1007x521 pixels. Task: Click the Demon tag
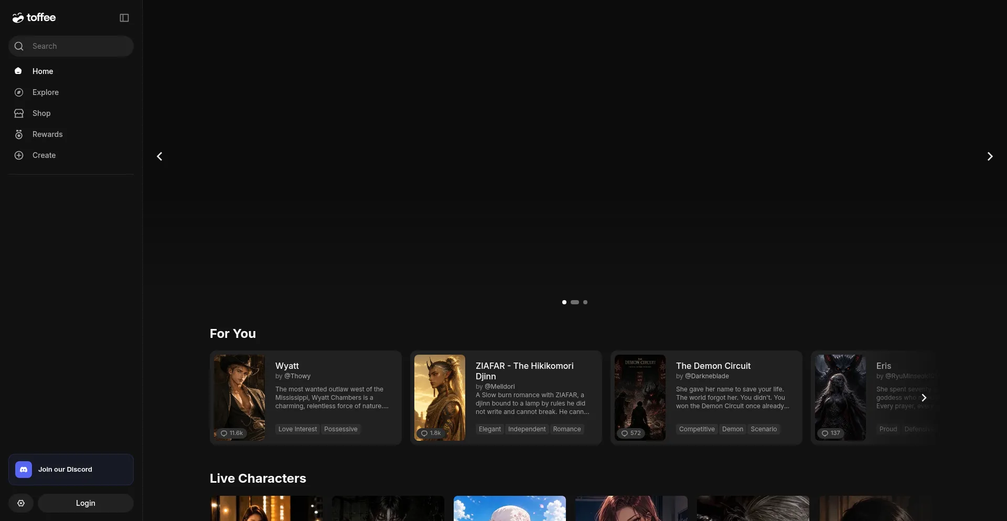coord(733,429)
